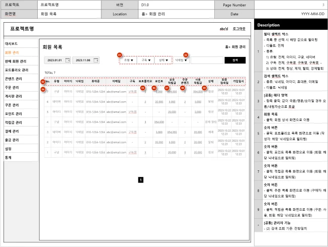Sort by the 사용 적립금 column header

coord(198,81)
